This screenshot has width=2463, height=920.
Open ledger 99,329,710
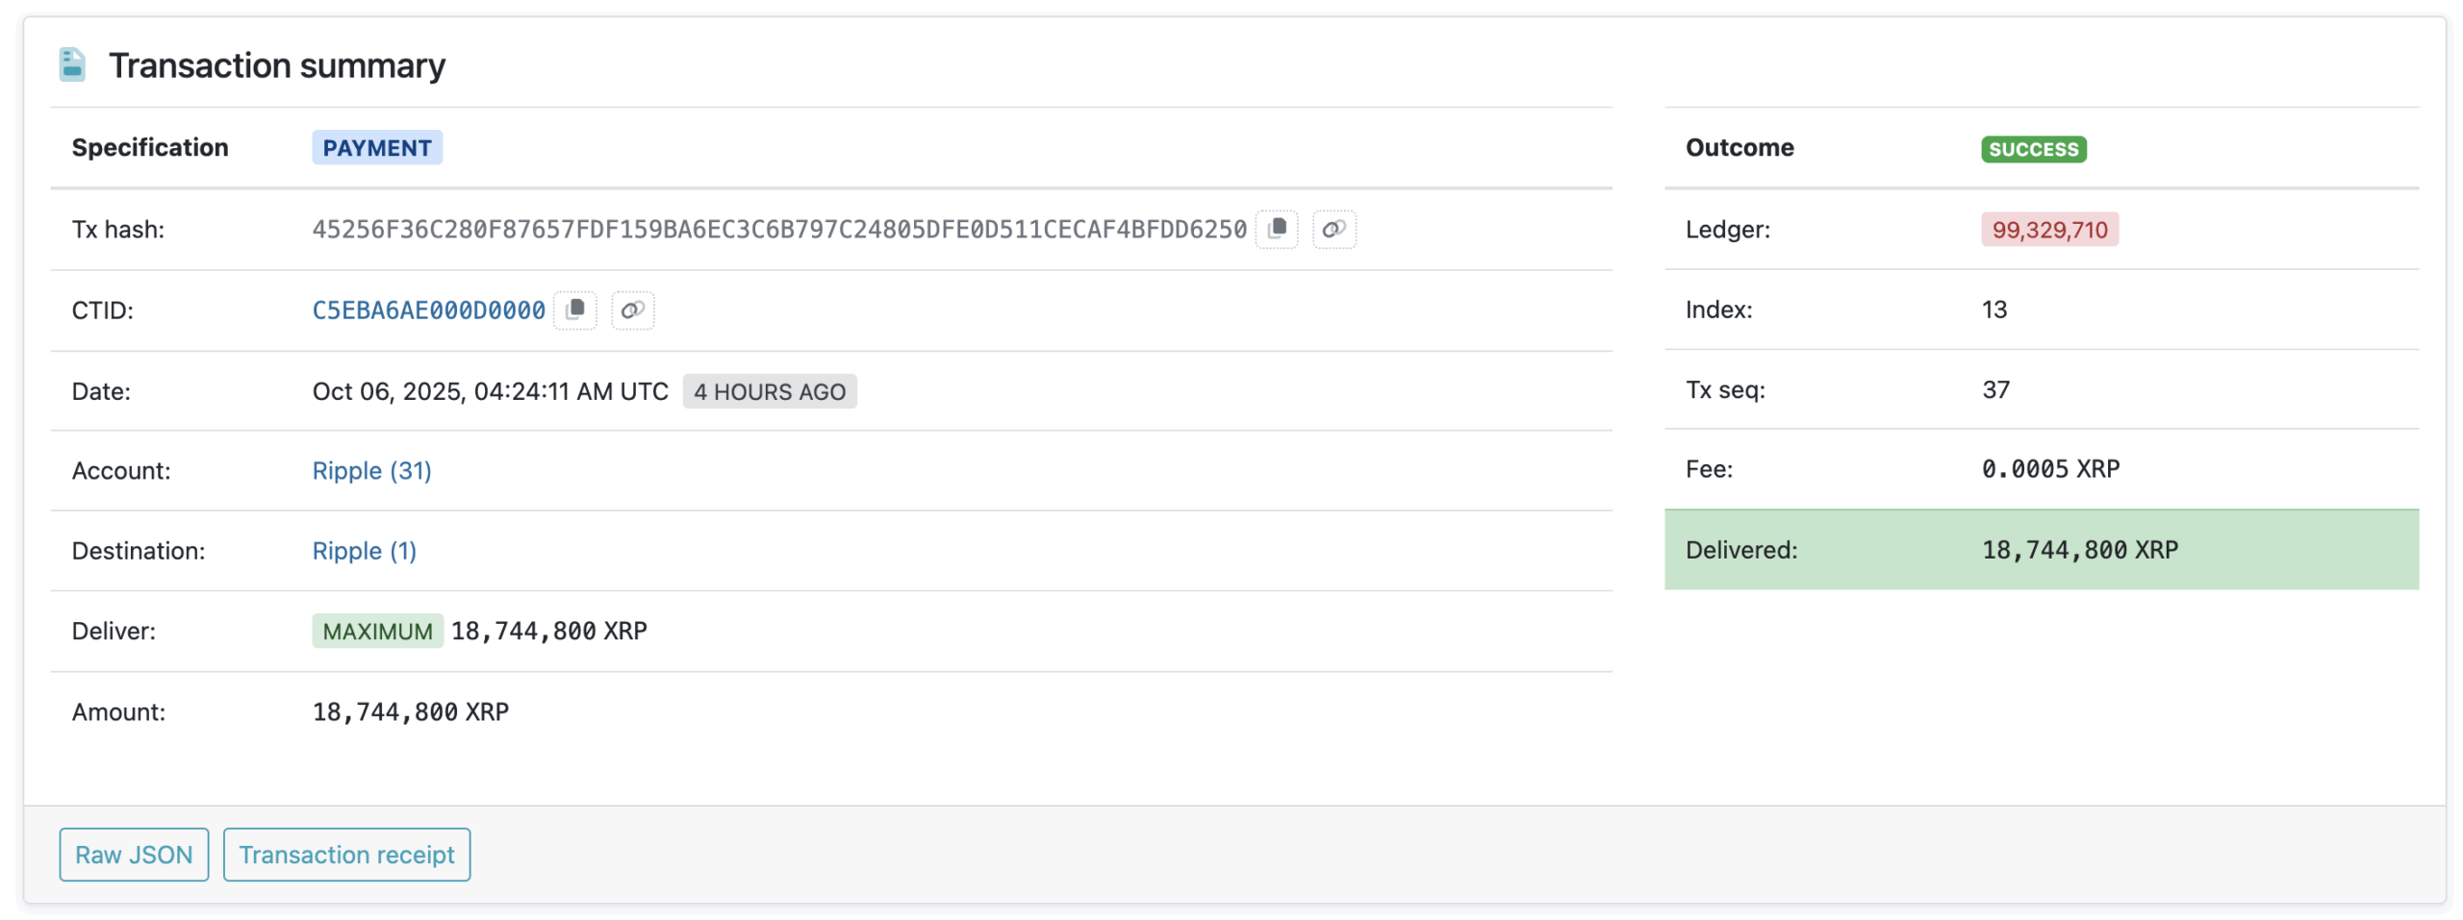click(2048, 230)
